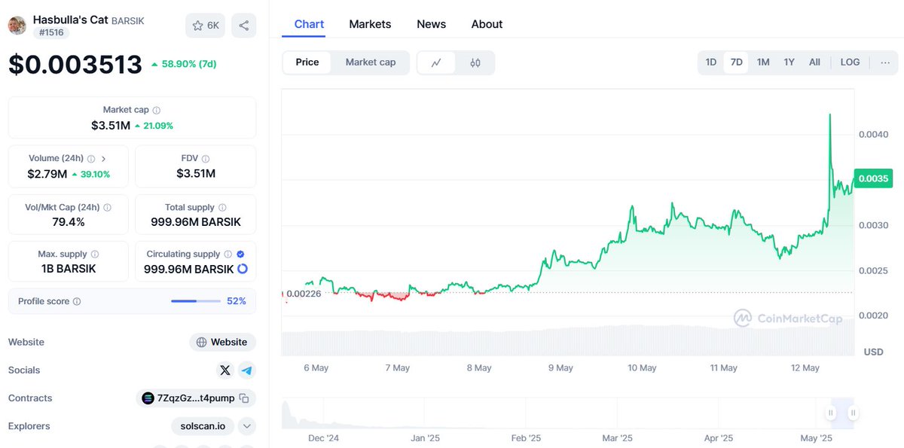Image resolution: width=904 pixels, height=448 pixels.
Task: Set chart range to 1Y
Action: pos(789,62)
